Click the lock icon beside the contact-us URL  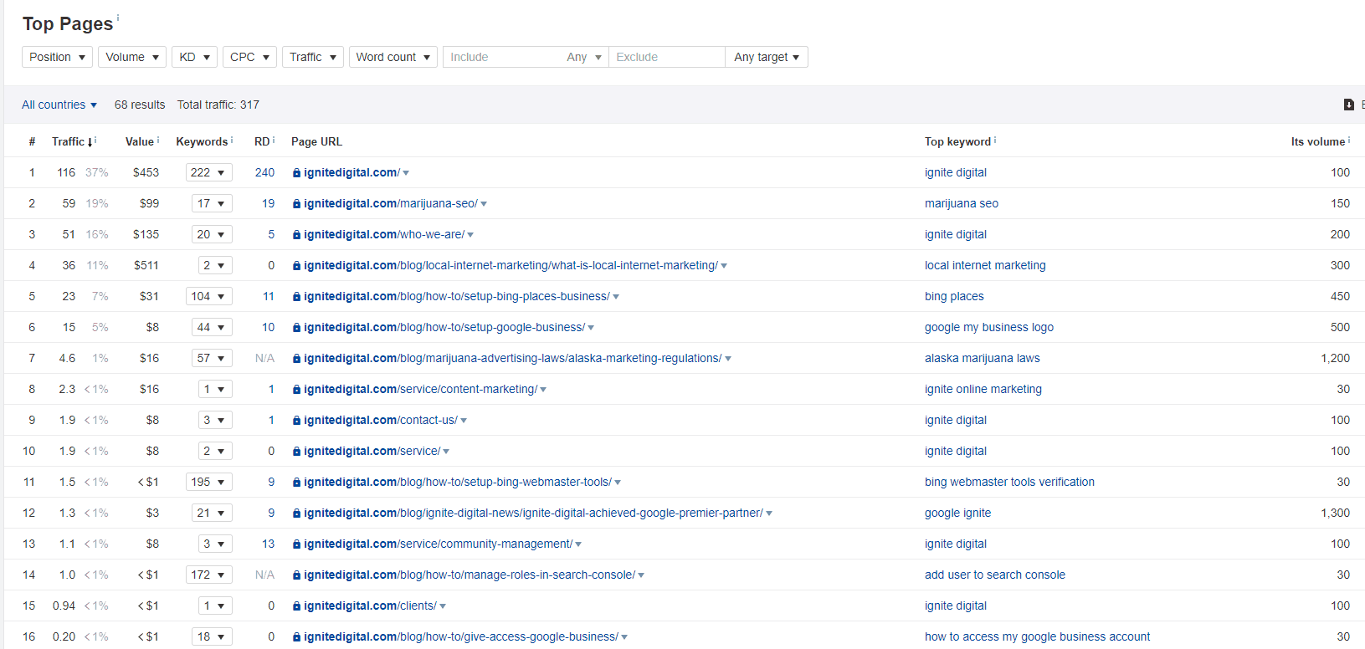pyautogui.click(x=296, y=421)
